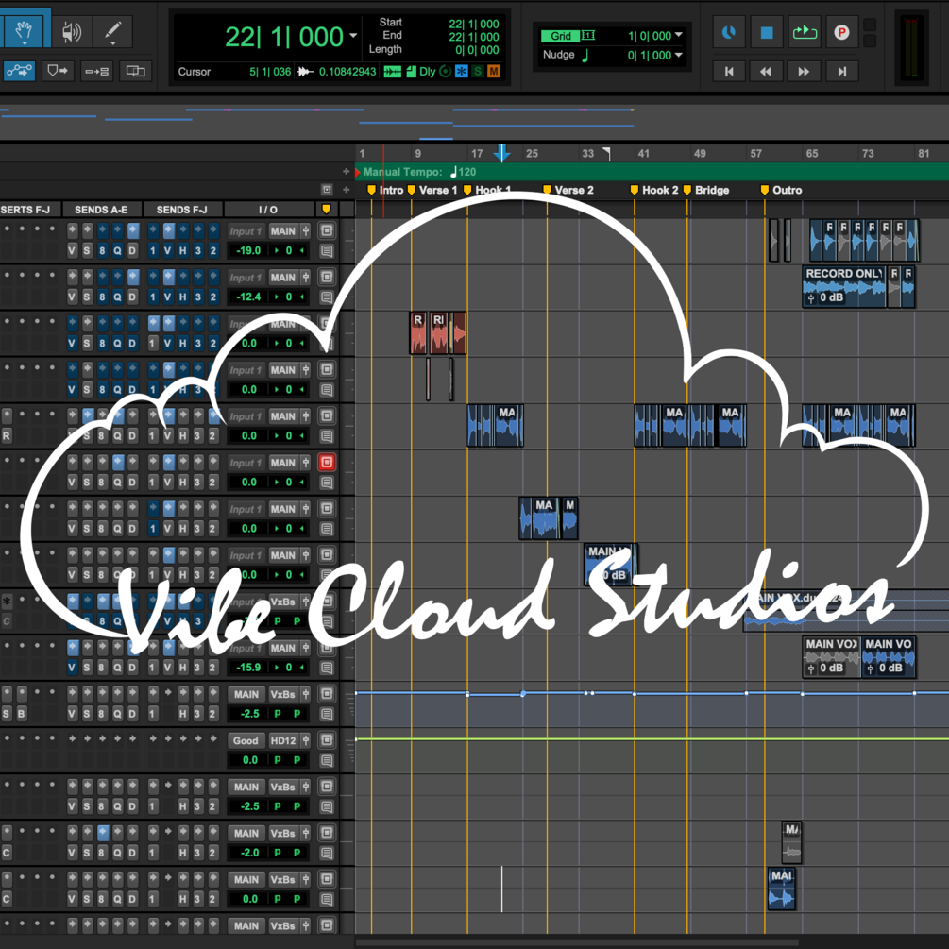This screenshot has height=949, width=949.
Task: Toggle send 2 on the -19.0 track
Action: click(213, 250)
